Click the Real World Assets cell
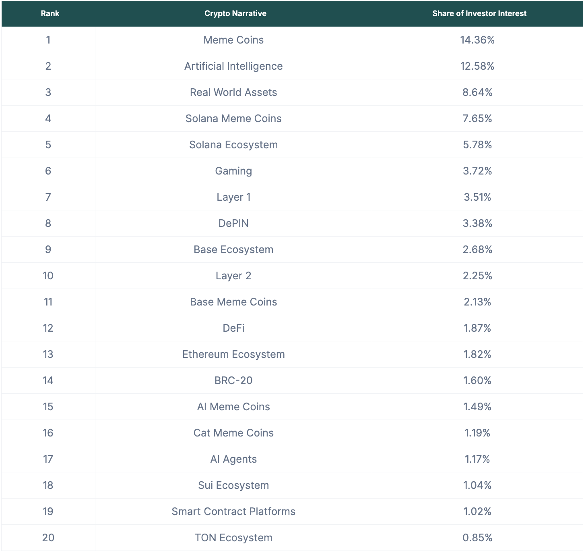Image resolution: width=586 pixels, height=557 pixels. 233,92
